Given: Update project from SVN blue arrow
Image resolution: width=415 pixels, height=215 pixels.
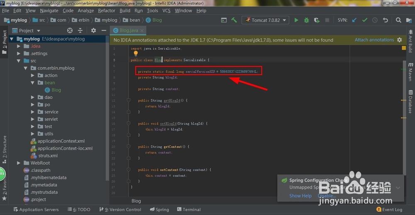Looking at the screenshot, I should (354, 20).
